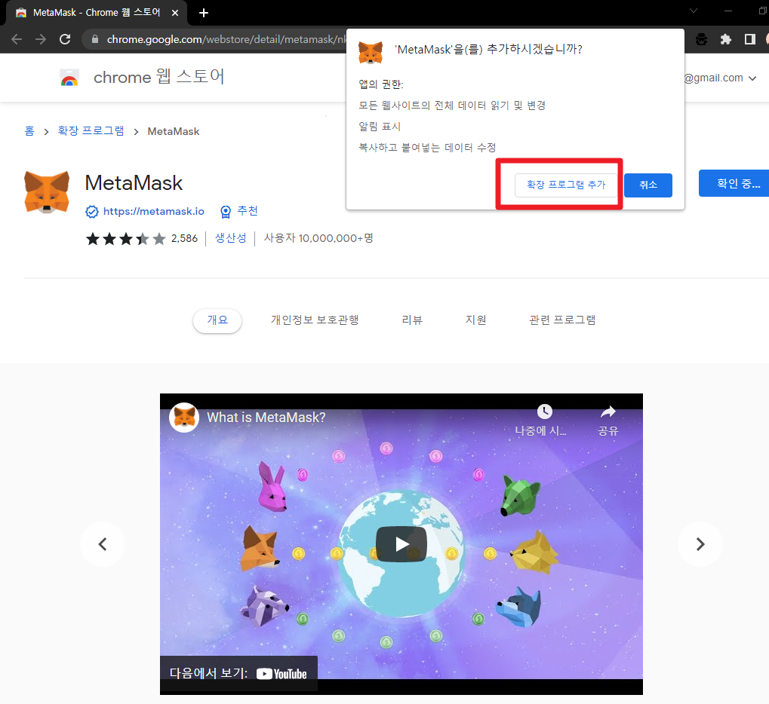Screen dimensions: 769x704
Task: Click the What is MetaMask? video title
Action: [266, 418]
